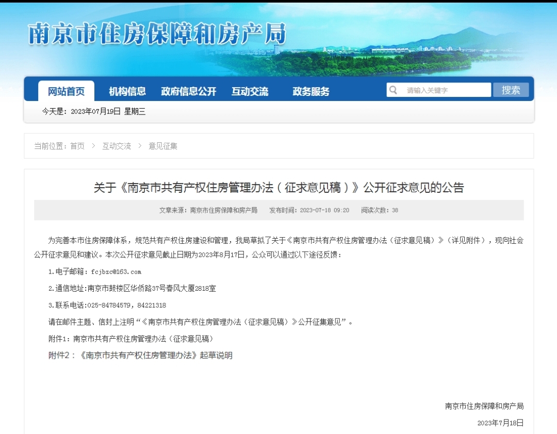Image resolution: width=557 pixels, height=434 pixels.
Task: Click the phone number line 025-84784579
Action: 107,305
